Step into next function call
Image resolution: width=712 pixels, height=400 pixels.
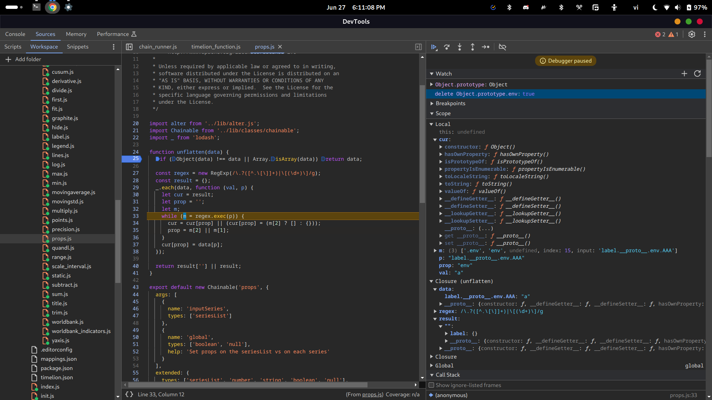(460, 47)
